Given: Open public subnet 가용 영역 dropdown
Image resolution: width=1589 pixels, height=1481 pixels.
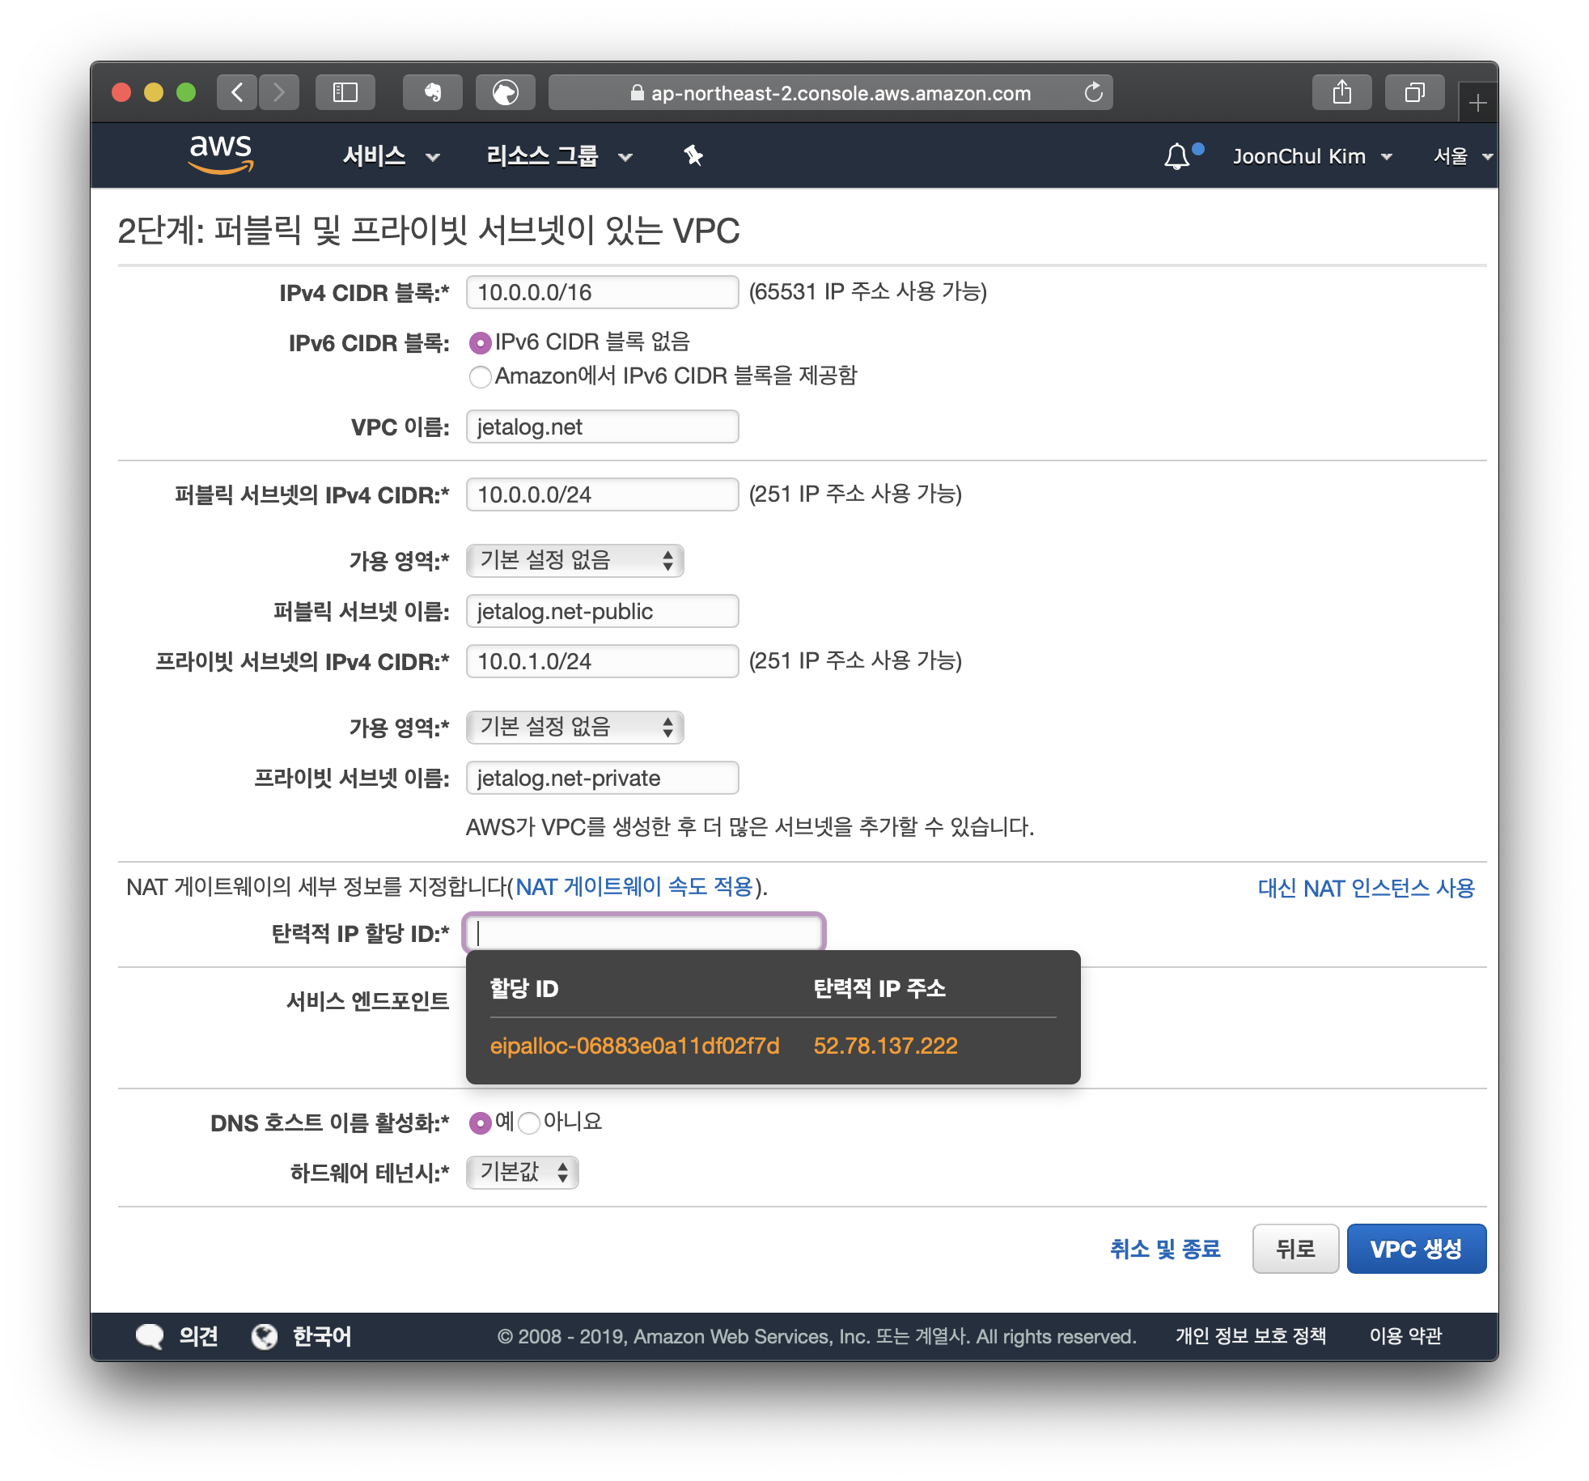Looking at the screenshot, I should tap(574, 560).
